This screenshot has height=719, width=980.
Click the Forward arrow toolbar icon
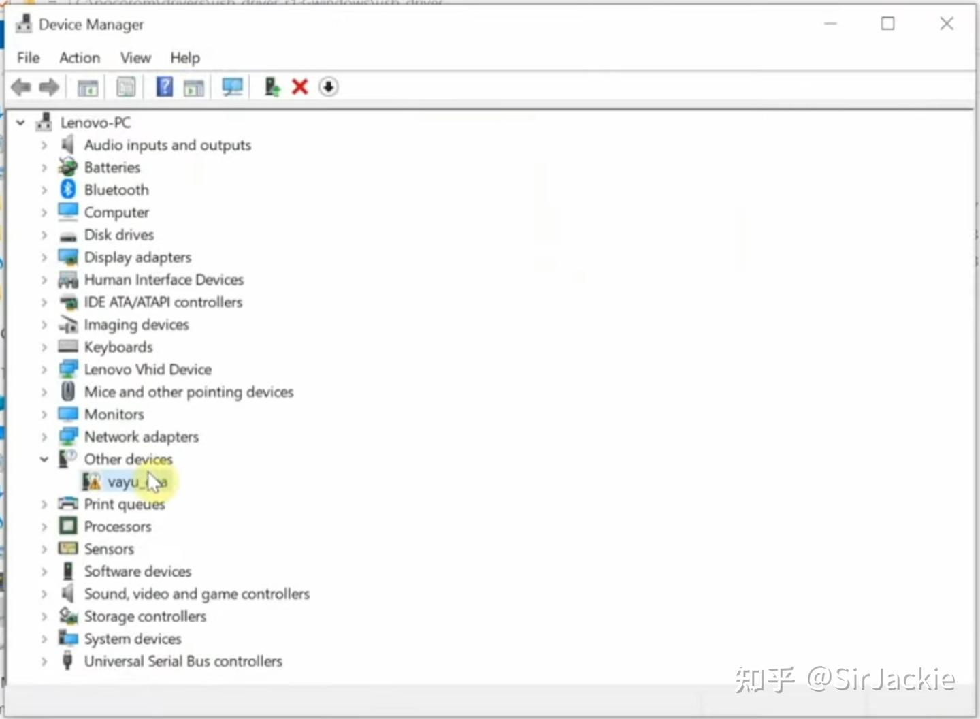pos(49,86)
